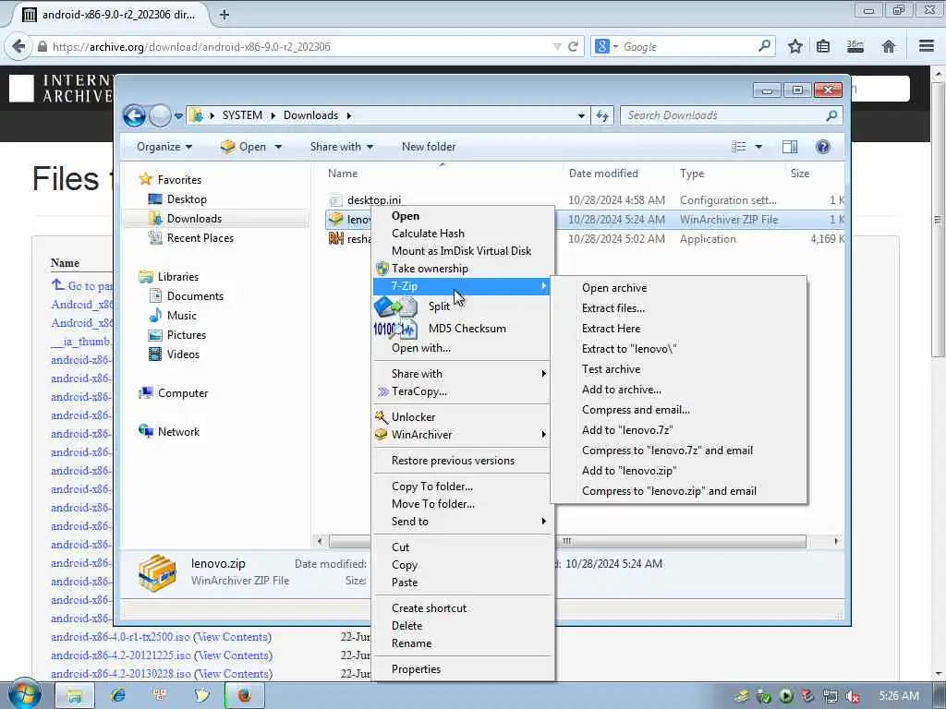
Task: Click New folder button in Explorer toolbar
Action: pyautogui.click(x=429, y=147)
